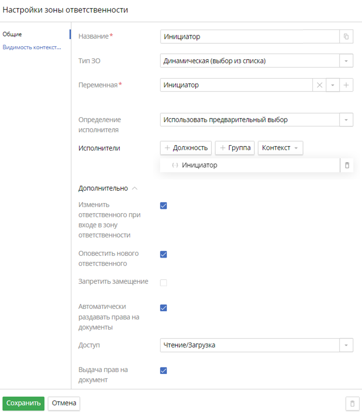Click the plus icon next to Переменная
The image size is (362, 414).
[346, 85]
